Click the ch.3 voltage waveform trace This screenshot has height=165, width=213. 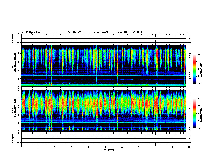[x=104, y=138]
